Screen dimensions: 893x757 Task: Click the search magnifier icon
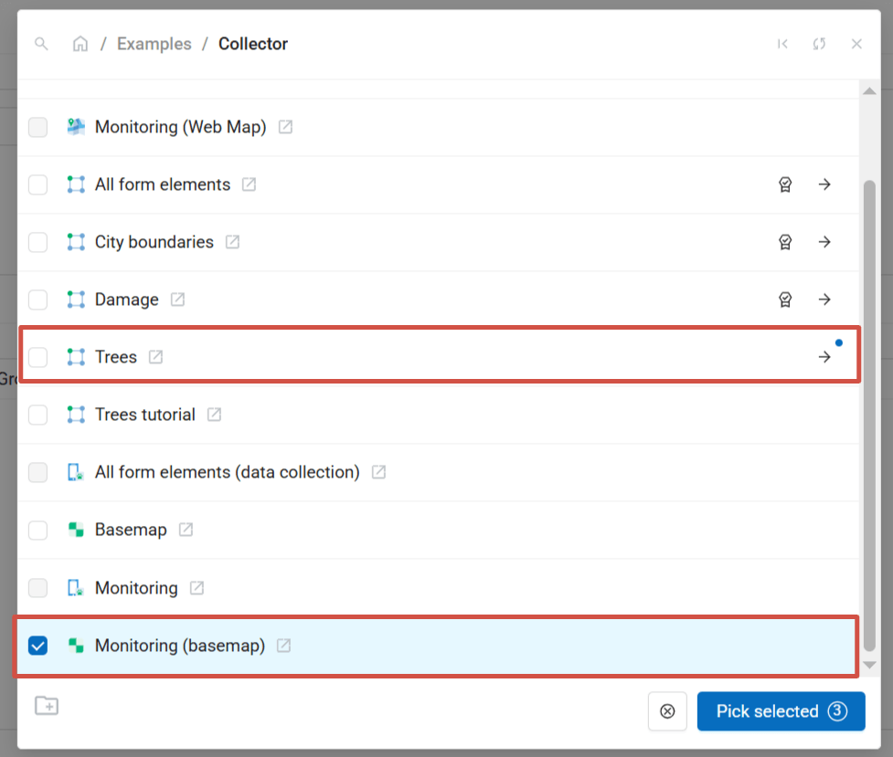point(41,44)
